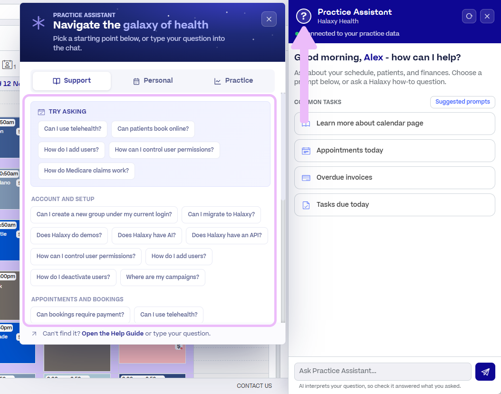Click the chart icon on the Practice tab

(218, 81)
